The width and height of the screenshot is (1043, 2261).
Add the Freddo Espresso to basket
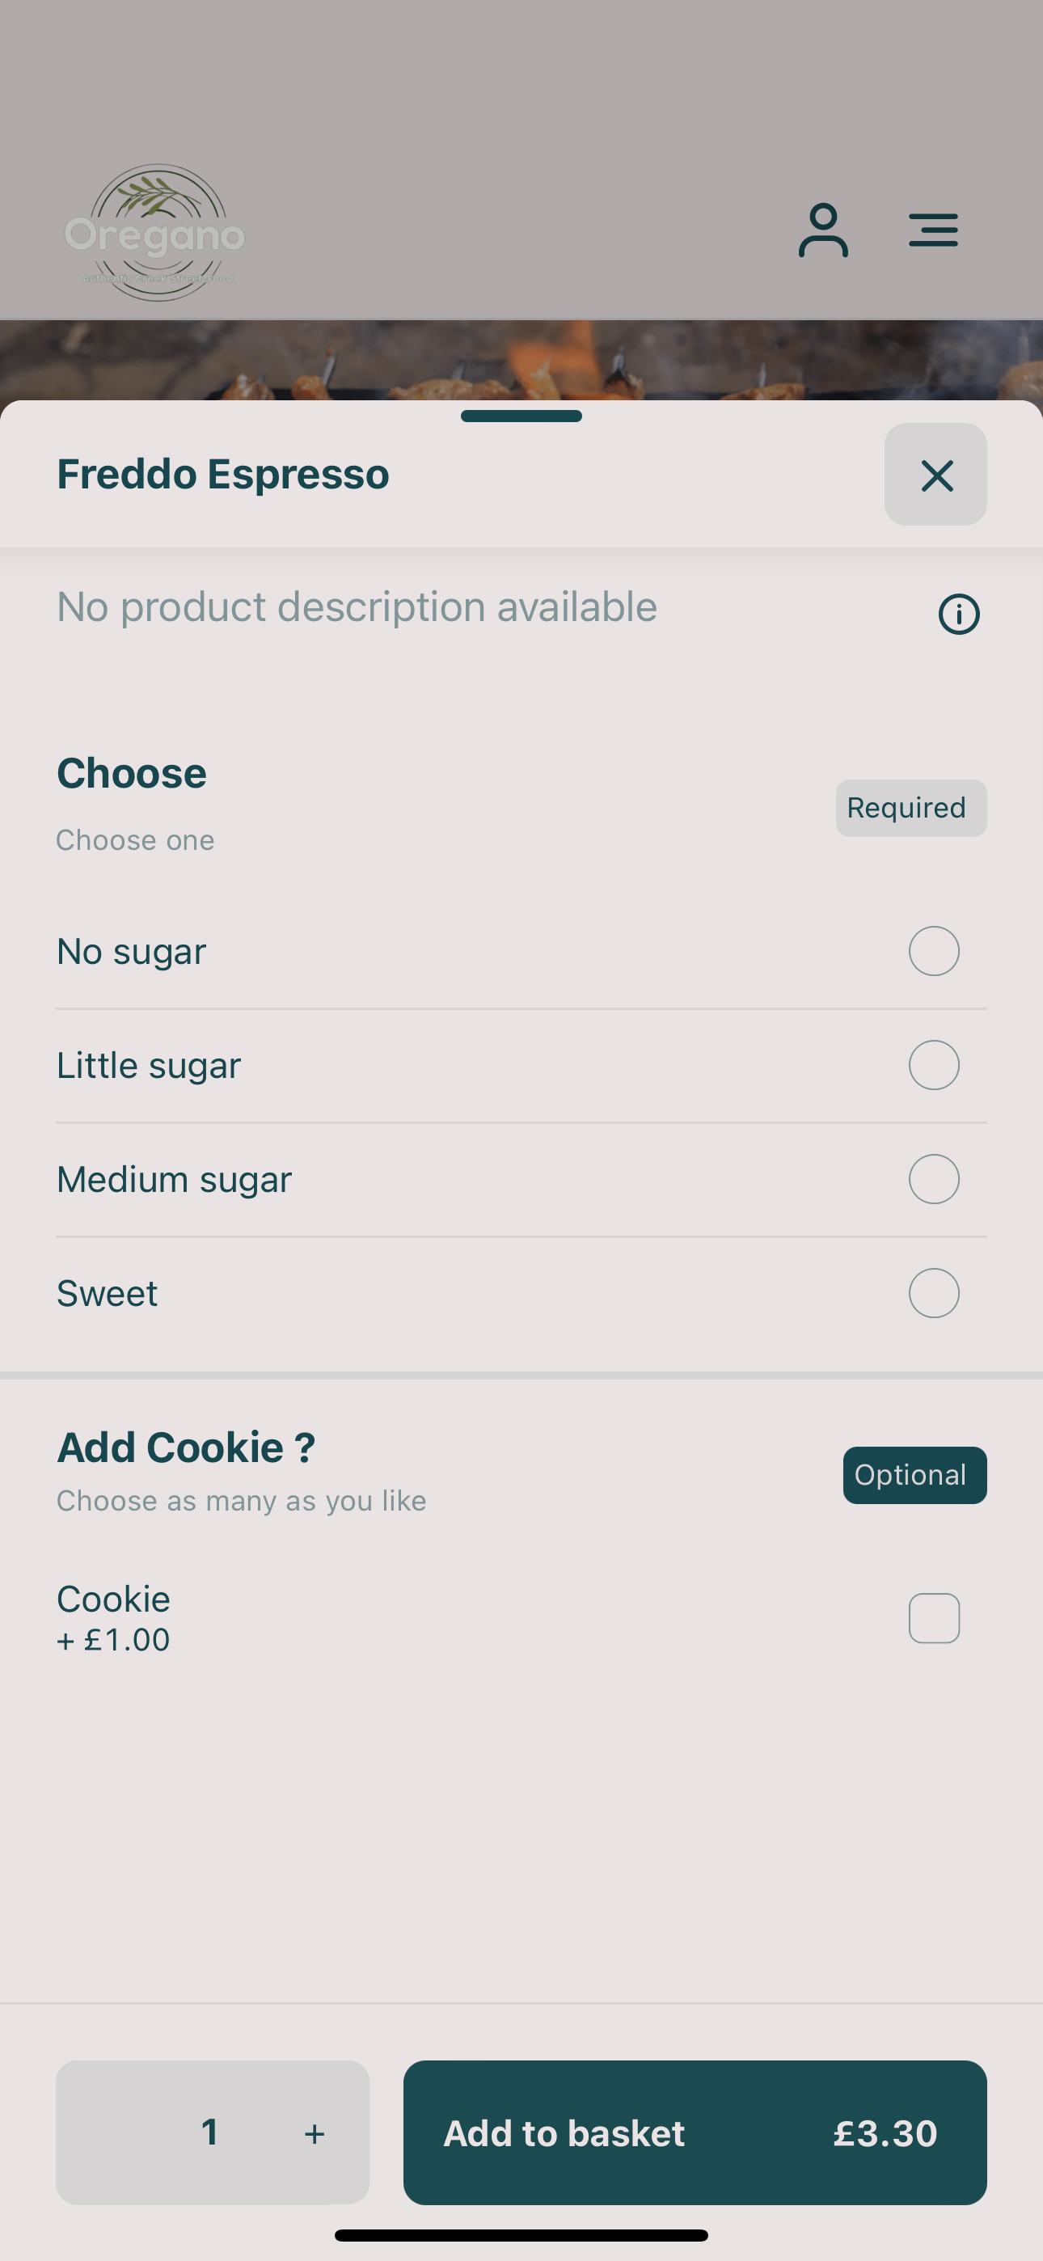[695, 2133]
